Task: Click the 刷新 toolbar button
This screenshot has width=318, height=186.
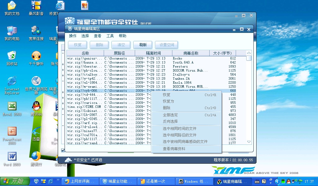Action: click(x=143, y=45)
